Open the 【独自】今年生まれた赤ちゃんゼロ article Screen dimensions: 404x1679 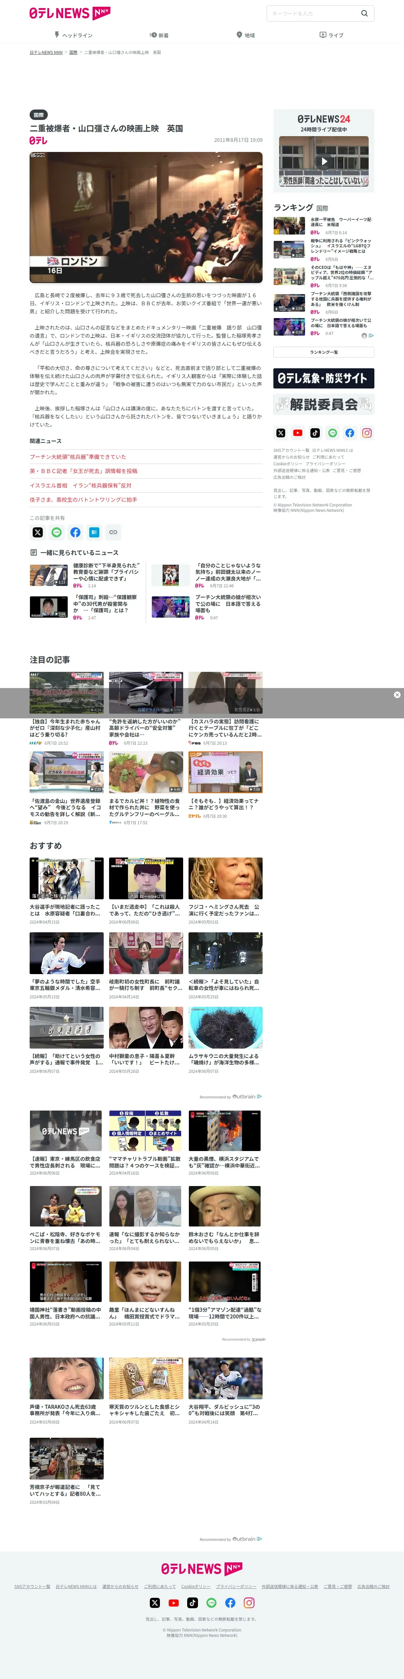pos(66,728)
